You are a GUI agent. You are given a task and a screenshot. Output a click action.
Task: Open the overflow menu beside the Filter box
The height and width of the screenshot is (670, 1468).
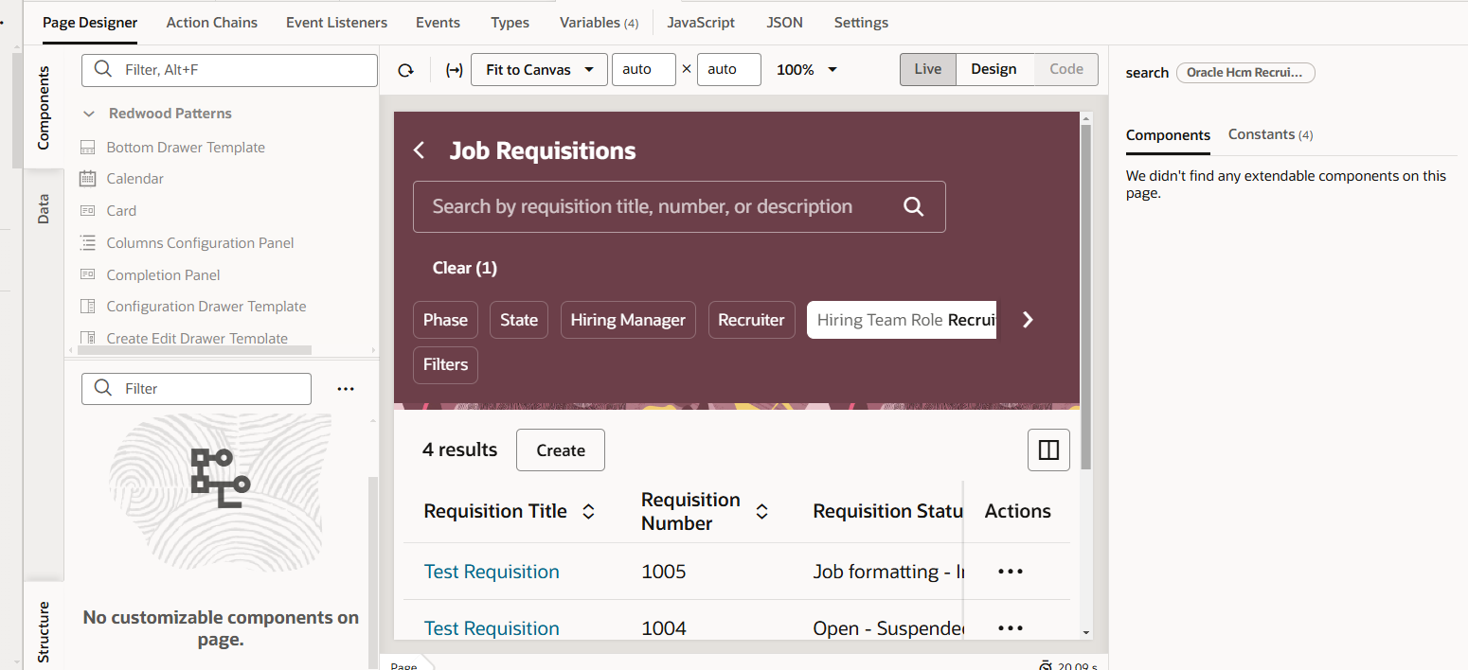346,388
